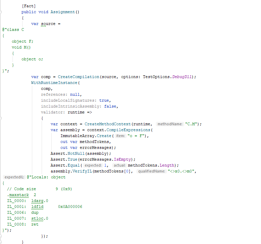Click the "C.M" string literal
261x244 pixels.
[x=191, y=124]
